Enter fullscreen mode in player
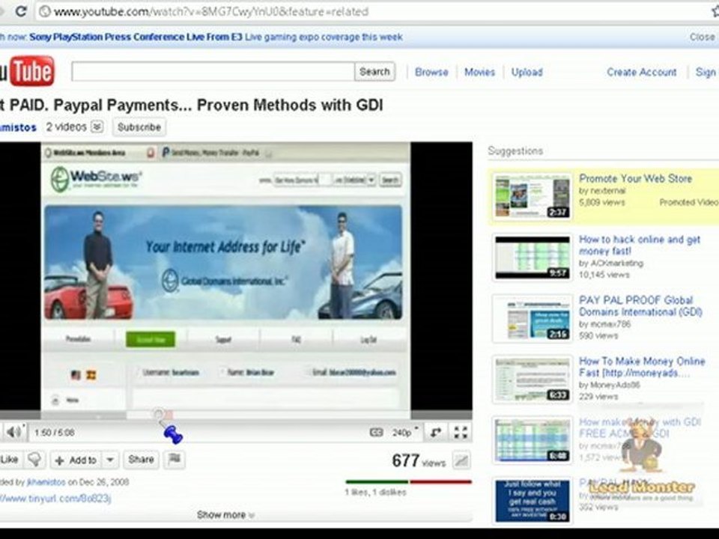 coord(461,432)
